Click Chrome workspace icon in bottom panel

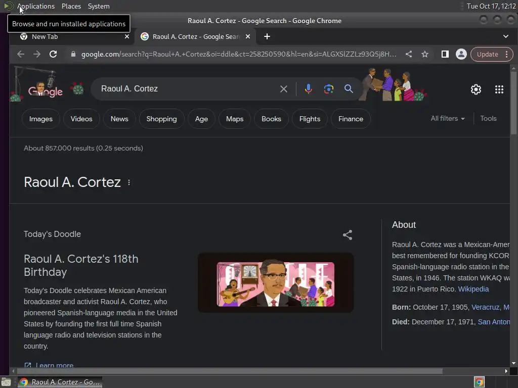(479, 382)
